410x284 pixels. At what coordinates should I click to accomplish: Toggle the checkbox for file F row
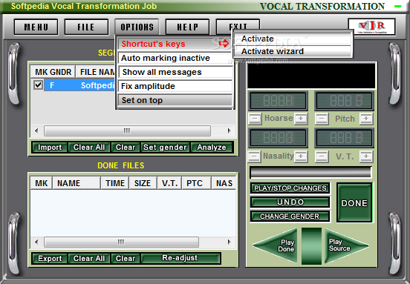pos(38,85)
